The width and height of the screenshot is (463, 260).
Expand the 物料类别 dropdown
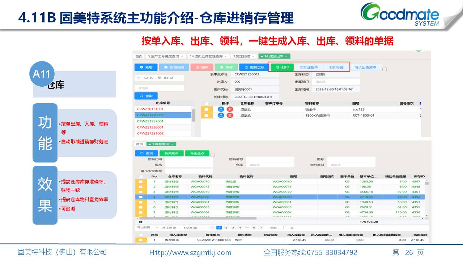pyautogui.click(x=351, y=165)
